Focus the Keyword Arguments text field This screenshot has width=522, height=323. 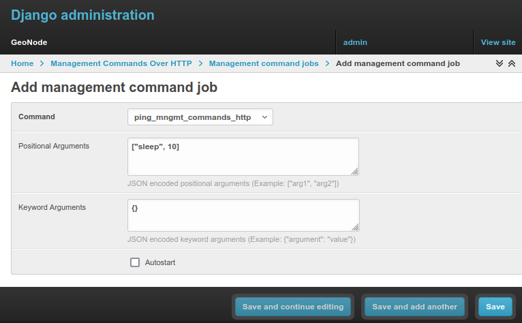coord(243,215)
